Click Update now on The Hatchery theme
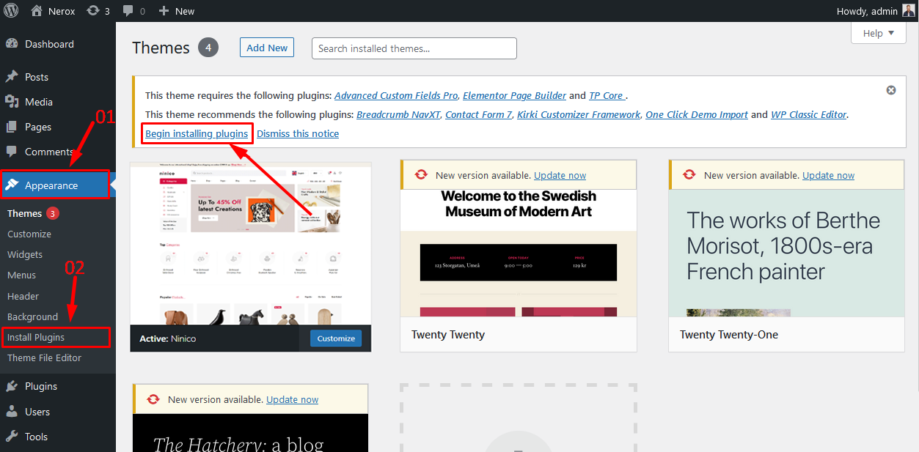The width and height of the screenshot is (919, 452). [292, 399]
